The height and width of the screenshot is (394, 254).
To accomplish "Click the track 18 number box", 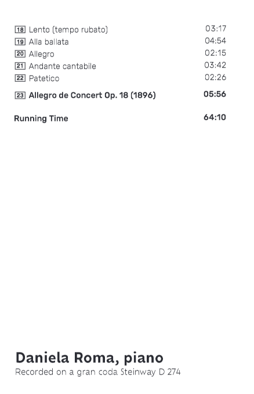I will tap(20, 30).
